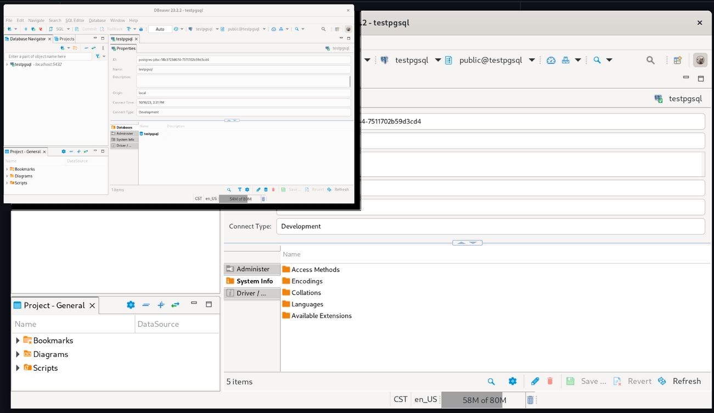Open Auto commit mode box in front toolbar
714x413 pixels.
(x=160, y=29)
